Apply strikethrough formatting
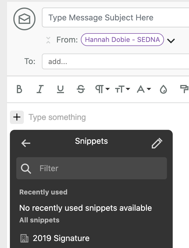Viewport: 189px width, 248px height. point(81,89)
